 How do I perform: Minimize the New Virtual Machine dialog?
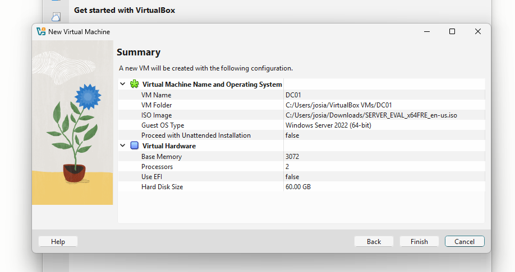point(427,31)
